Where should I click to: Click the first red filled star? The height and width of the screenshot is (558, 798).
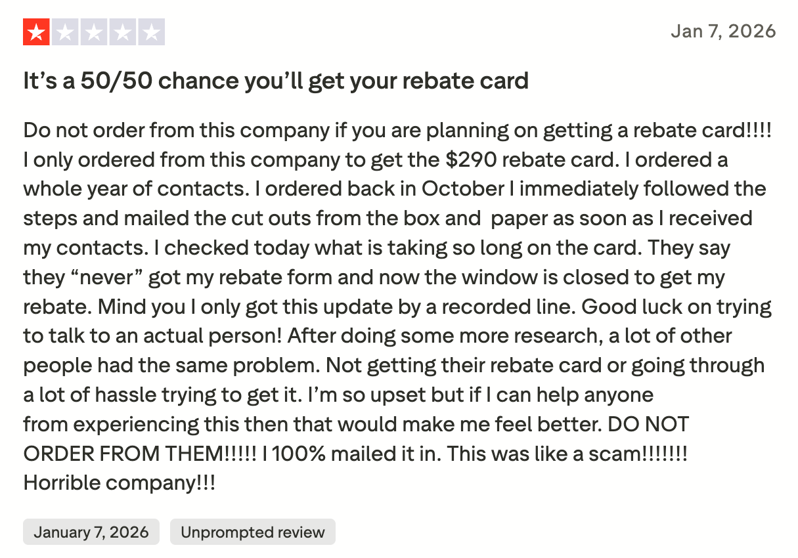pos(36,32)
